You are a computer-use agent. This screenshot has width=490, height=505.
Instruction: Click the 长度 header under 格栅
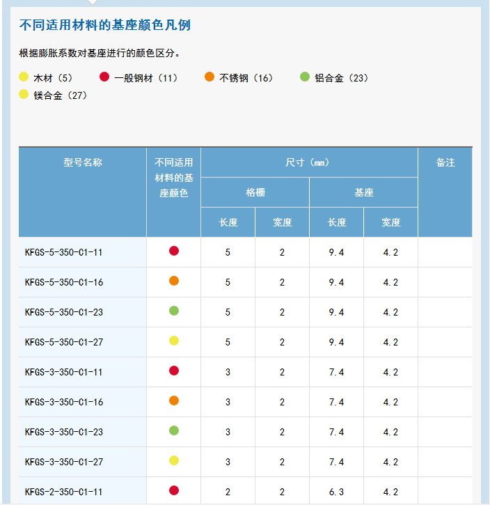228,222
